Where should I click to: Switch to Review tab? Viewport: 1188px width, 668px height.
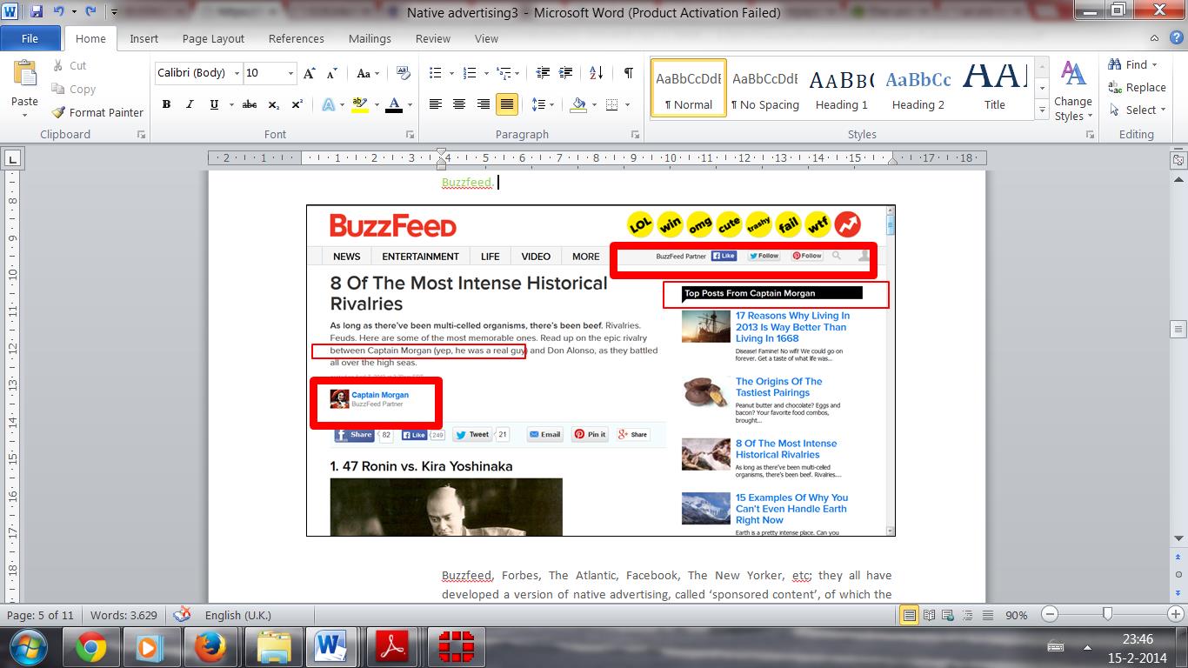click(x=432, y=38)
